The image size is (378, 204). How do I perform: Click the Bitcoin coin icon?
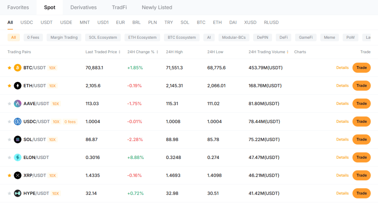click(x=18, y=68)
